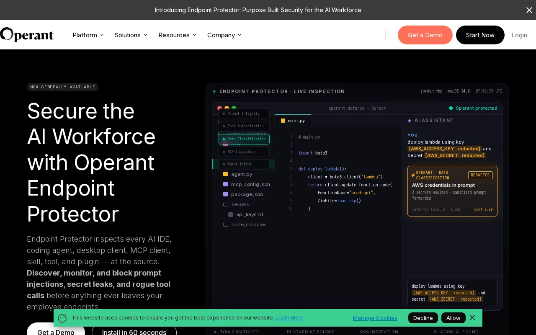Image resolution: width=536 pixels, height=335 pixels.
Task: Click the Tool Authorization check item
Action: (244, 126)
